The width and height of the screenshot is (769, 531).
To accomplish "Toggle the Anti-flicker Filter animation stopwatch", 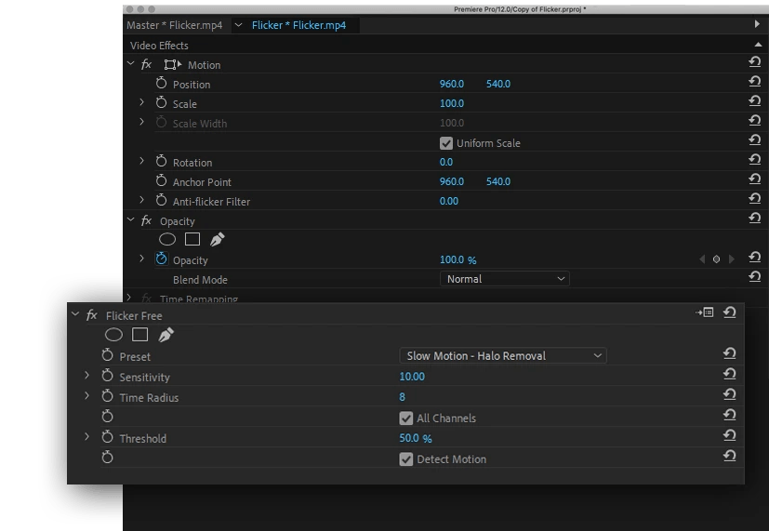I will point(162,200).
